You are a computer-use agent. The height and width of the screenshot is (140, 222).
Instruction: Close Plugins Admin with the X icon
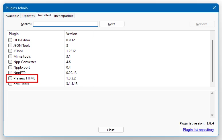pos(214,8)
